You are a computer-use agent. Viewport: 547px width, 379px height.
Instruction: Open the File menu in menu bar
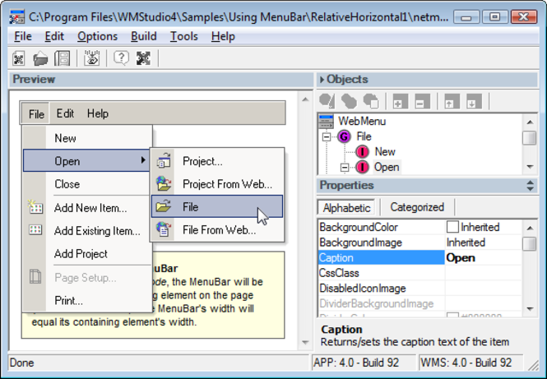click(x=23, y=37)
